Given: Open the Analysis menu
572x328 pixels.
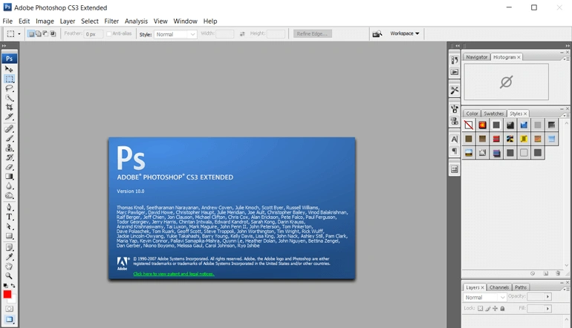Looking at the screenshot, I should tap(136, 21).
